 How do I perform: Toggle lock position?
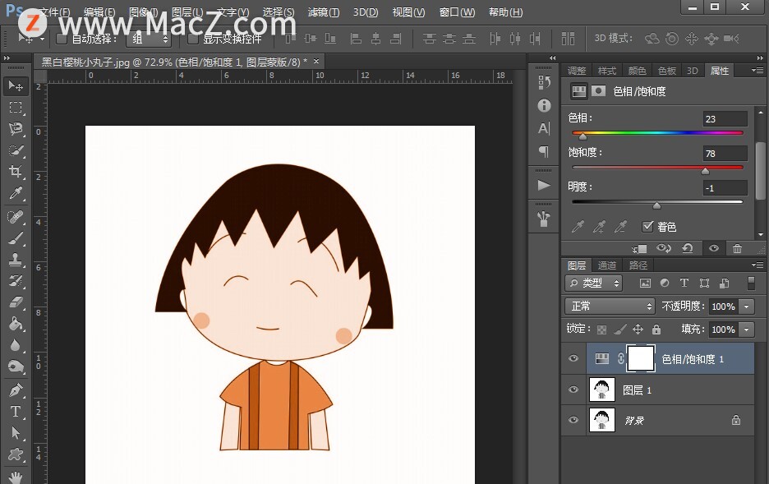coord(638,330)
